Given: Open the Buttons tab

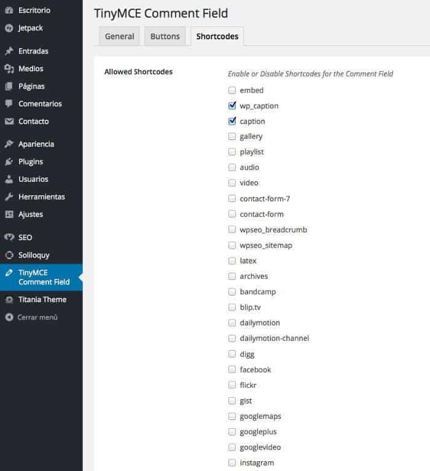Looking at the screenshot, I should tap(165, 36).
